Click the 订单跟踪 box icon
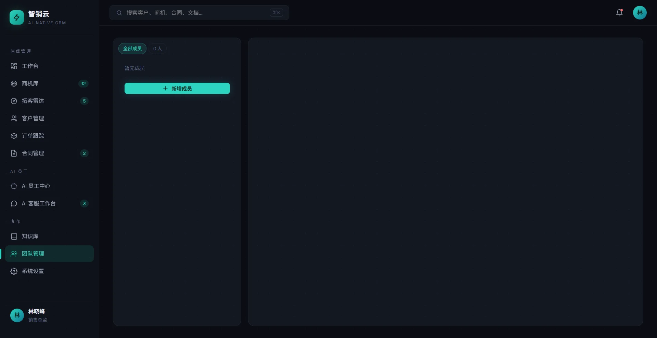Screen dimensions: 657x338 pyautogui.click(x=14, y=136)
